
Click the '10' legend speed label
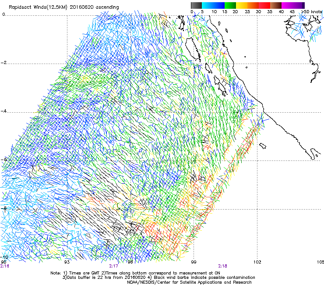coord(214,12)
